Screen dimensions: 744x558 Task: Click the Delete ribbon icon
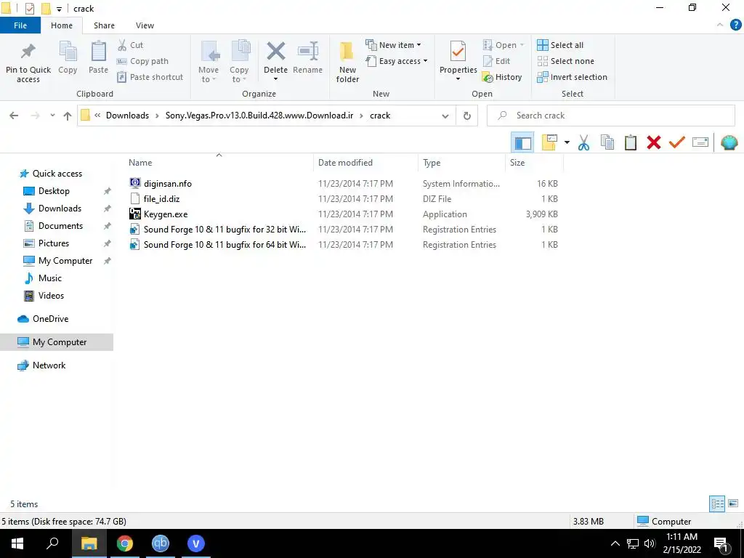click(x=275, y=52)
